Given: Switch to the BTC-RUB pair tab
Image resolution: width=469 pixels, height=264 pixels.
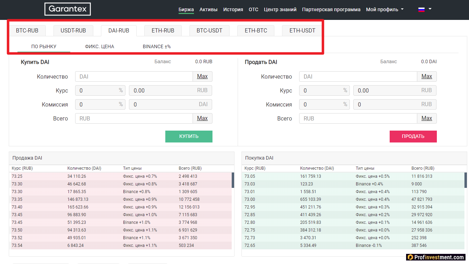Looking at the screenshot, I should pyautogui.click(x=27, y=30).
